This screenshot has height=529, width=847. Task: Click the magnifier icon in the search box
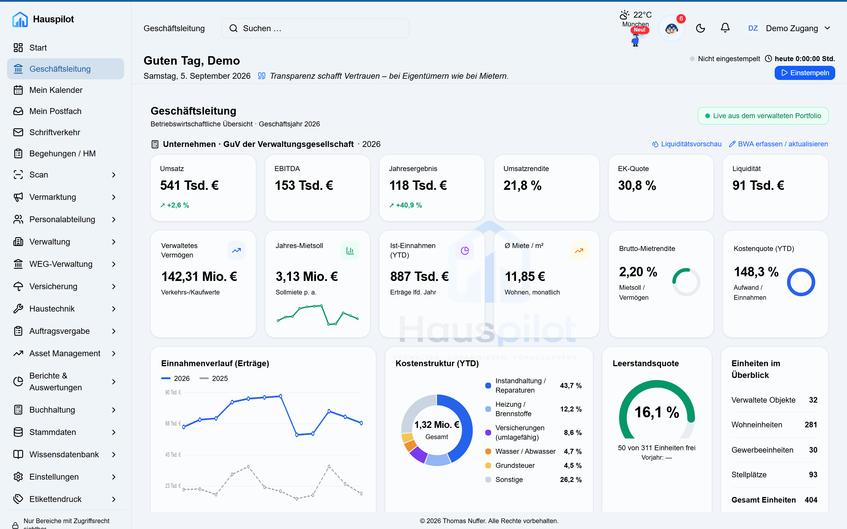(x=233, y=28)
